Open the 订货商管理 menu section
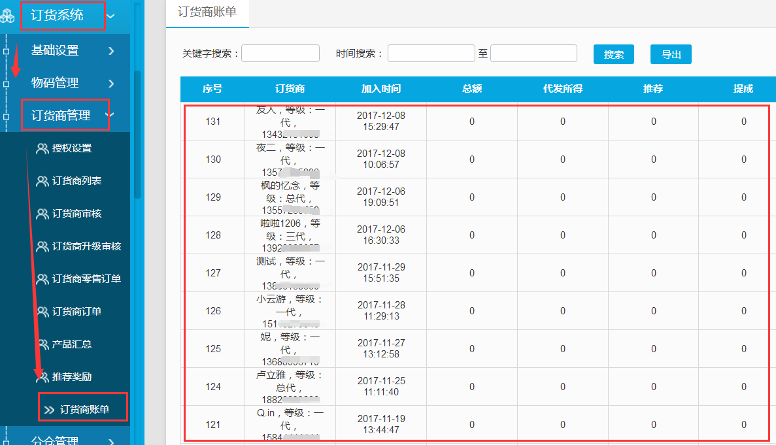 pos(61,115)
